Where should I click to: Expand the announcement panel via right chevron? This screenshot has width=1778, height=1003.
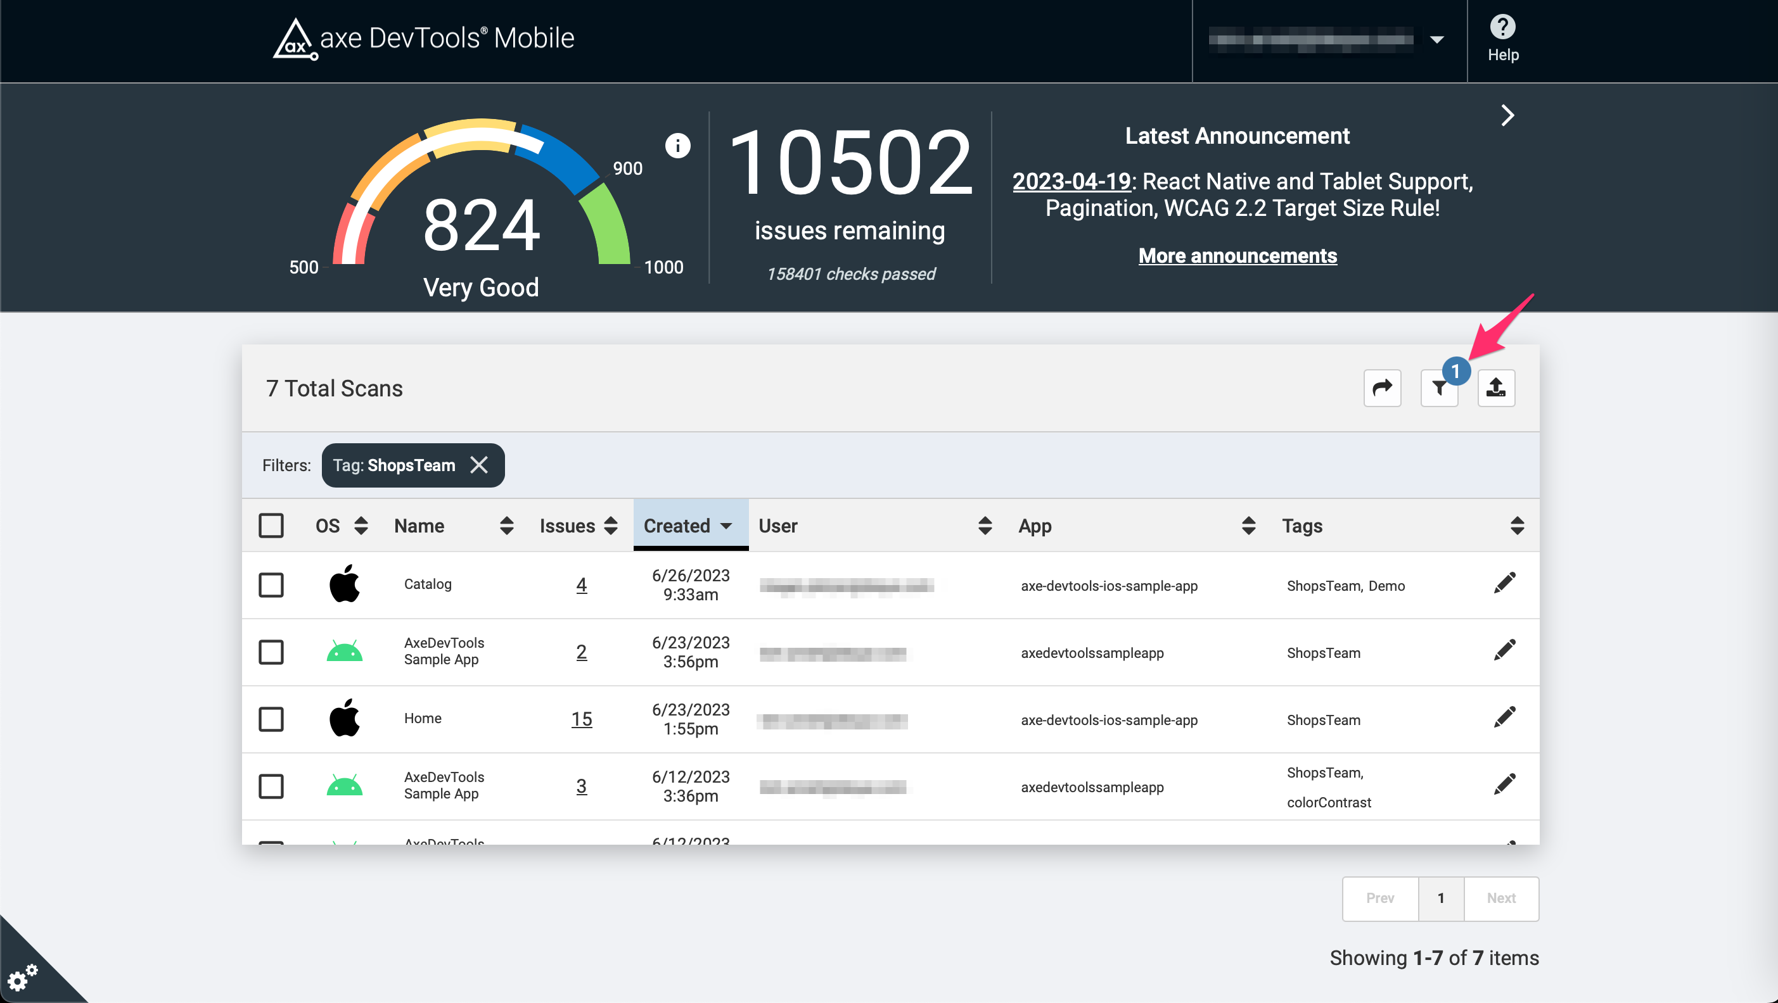tap(1508, 115)
